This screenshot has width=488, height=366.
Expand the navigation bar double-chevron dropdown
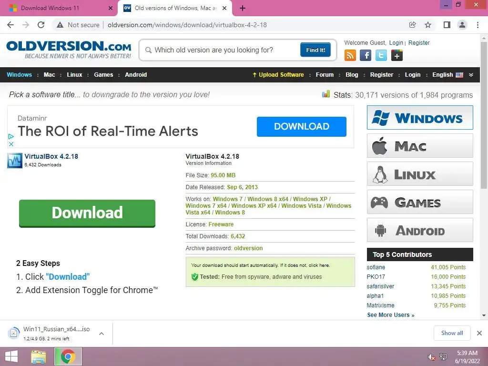point(471,75)
